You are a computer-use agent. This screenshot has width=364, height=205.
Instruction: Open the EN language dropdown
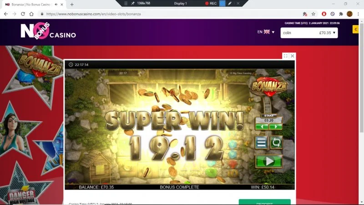pyautogui.click(x=266, y=32)
